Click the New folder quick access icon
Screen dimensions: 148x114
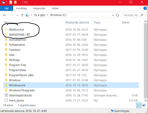click(15, 2)
